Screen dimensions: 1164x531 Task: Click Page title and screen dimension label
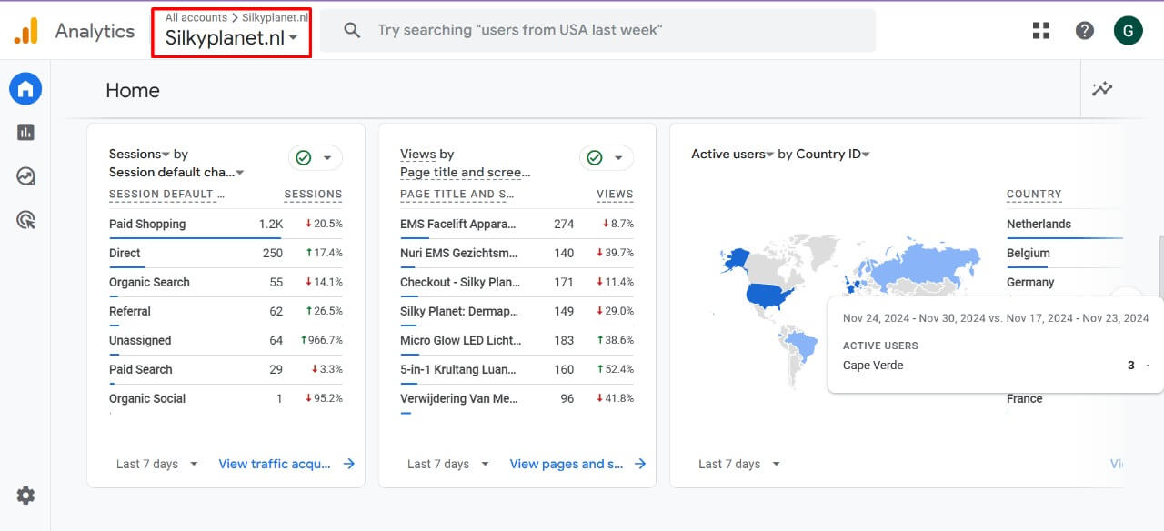coord(466,173)
